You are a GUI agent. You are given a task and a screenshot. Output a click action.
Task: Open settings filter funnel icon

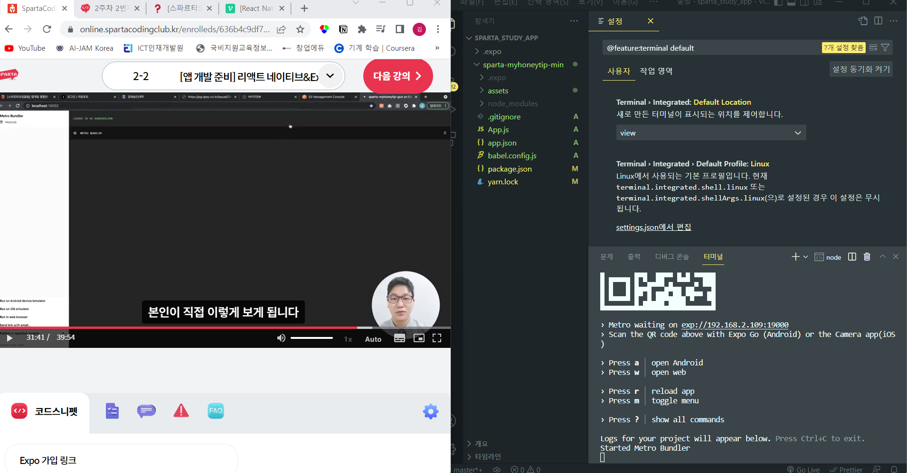[885, 47]
